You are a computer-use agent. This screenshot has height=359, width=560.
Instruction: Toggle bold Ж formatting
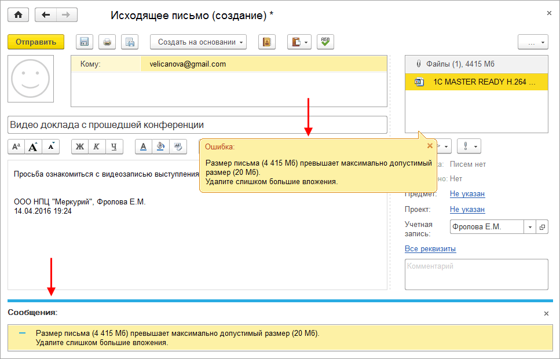[x=80, y=146]
